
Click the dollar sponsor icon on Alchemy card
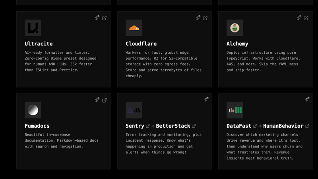(x=299, y=18)
